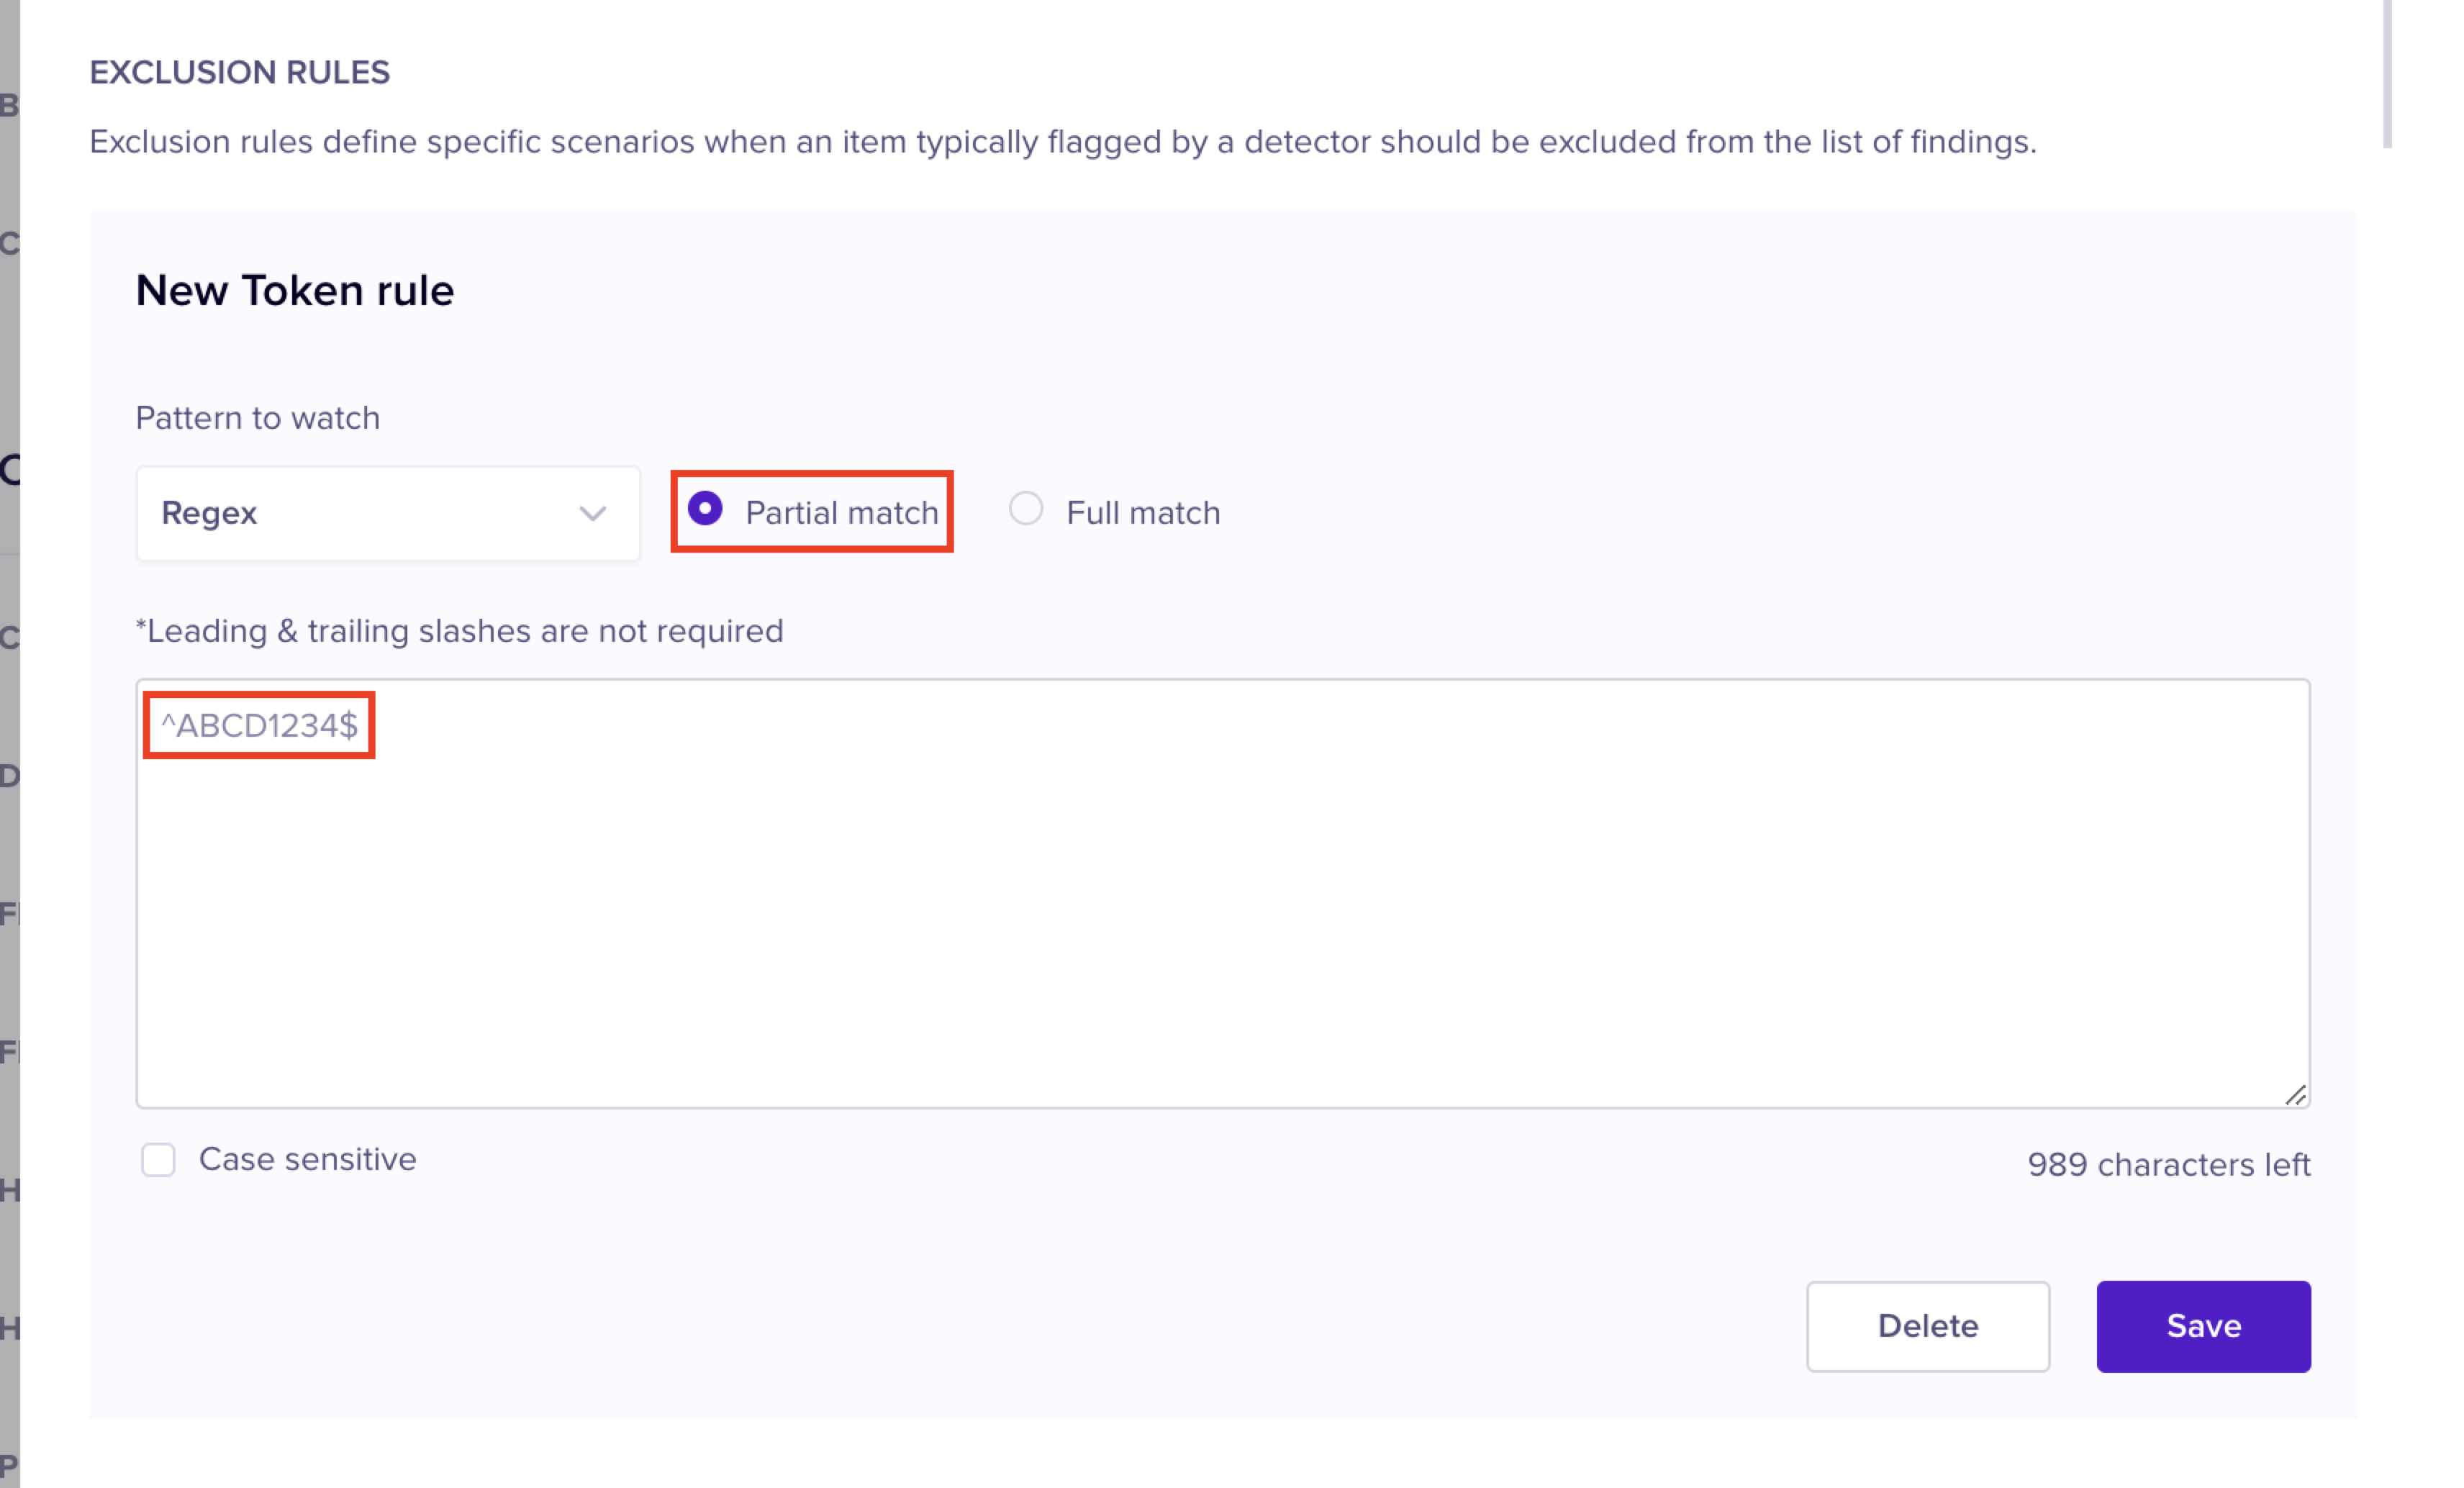Click the 'Pattern to watch' label

click(x=257, y=418)
